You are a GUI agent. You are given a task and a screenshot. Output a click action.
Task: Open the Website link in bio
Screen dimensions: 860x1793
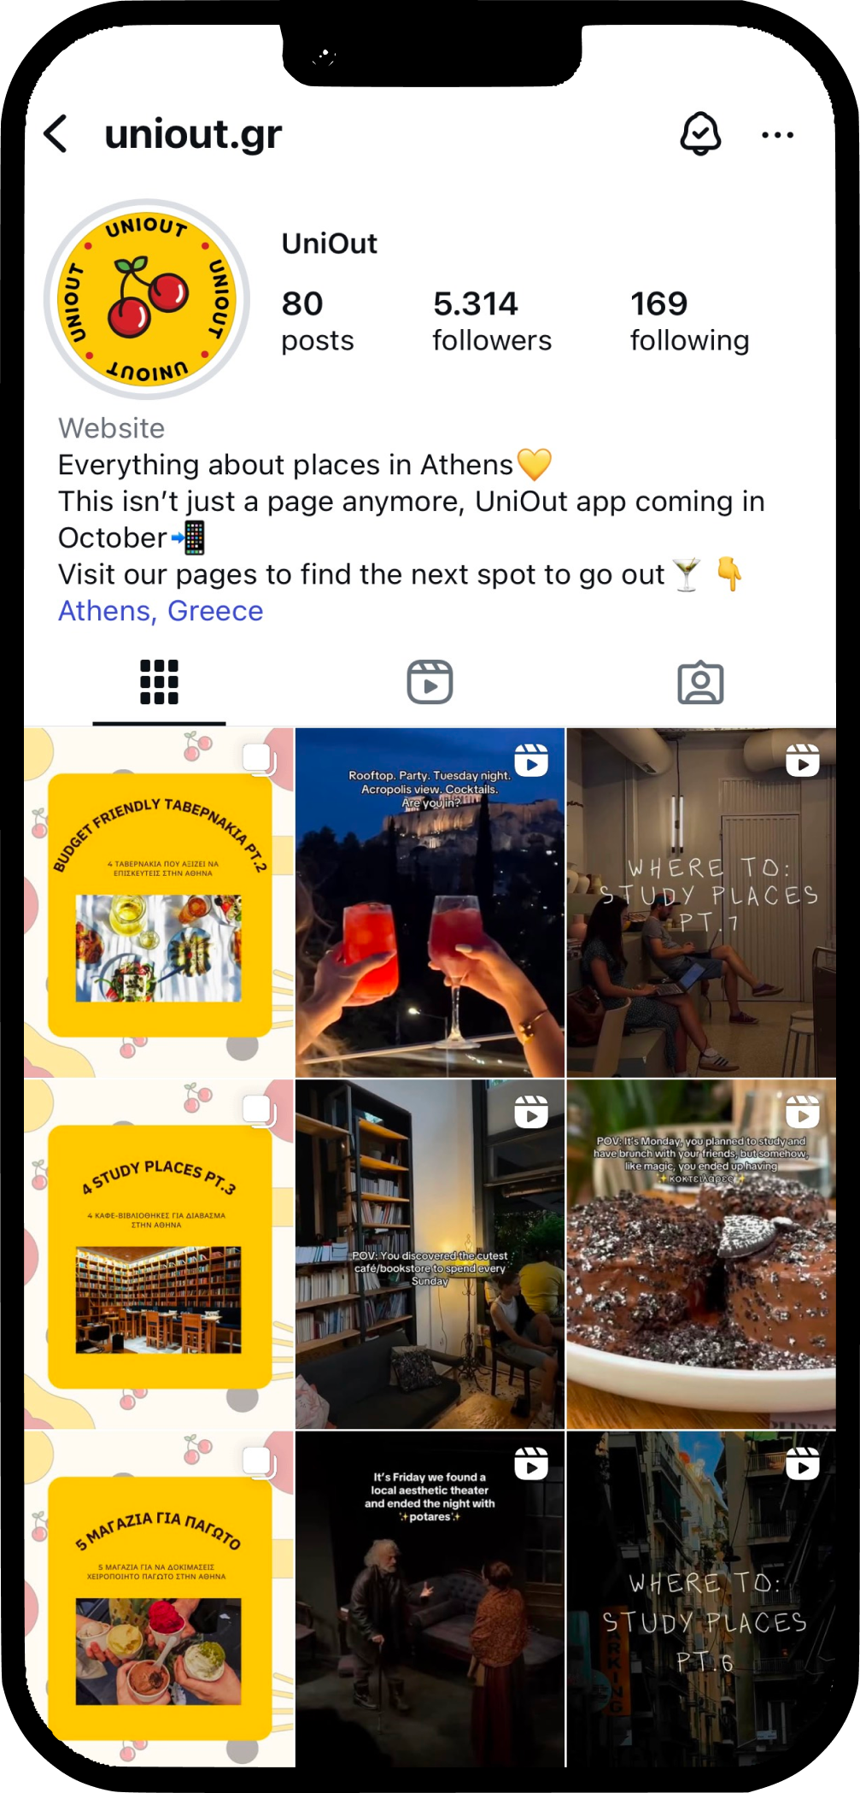coord(112,428)
